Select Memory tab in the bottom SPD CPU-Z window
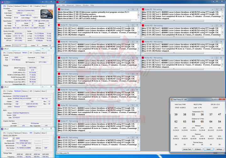The height and width of the screenshot is (158, 226). [25, 133]
